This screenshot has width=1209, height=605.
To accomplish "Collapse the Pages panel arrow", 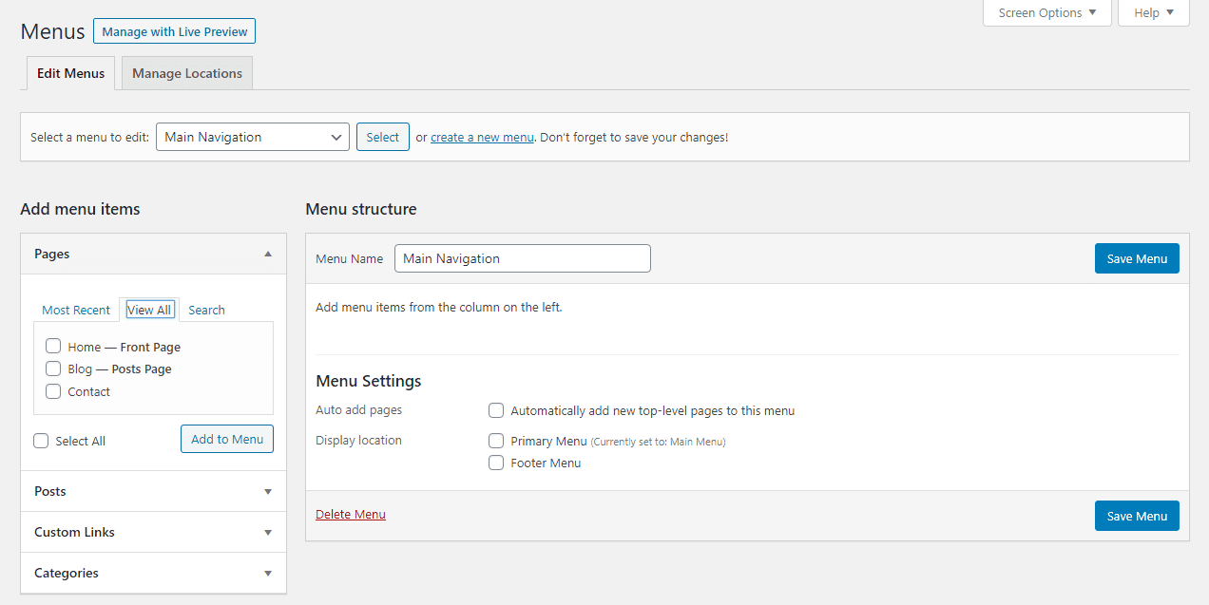I will (x=268, y=254).
